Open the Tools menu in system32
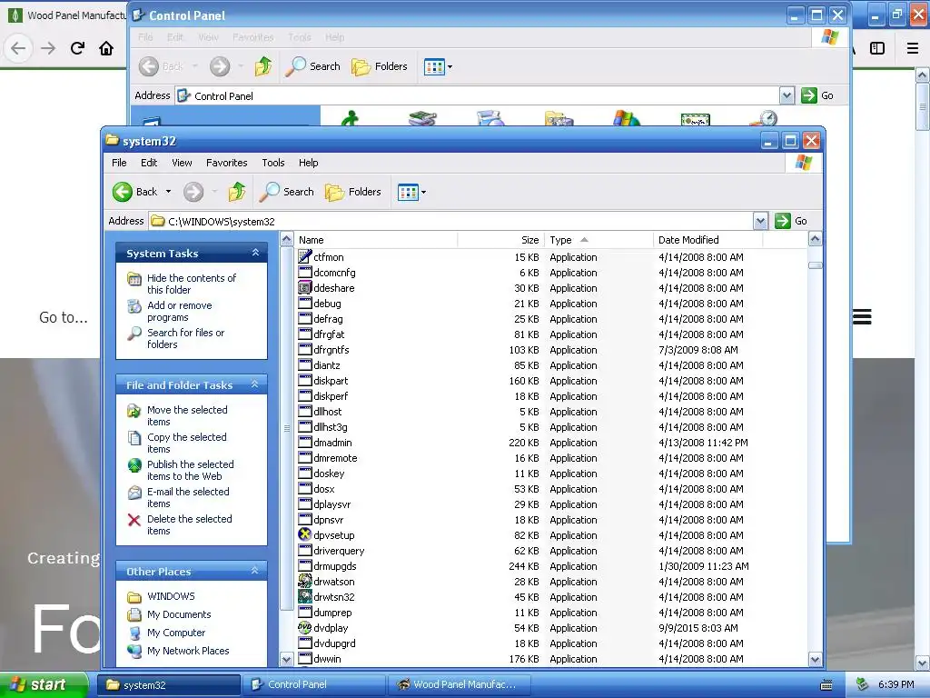930x698 pixels. pos(273,163)
